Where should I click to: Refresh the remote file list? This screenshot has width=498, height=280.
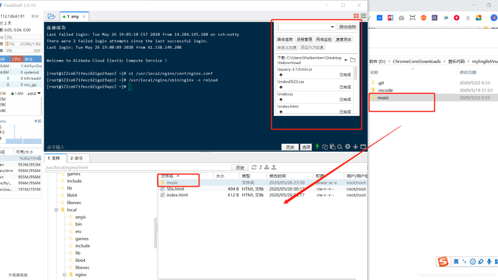click(x=254, y=167)
